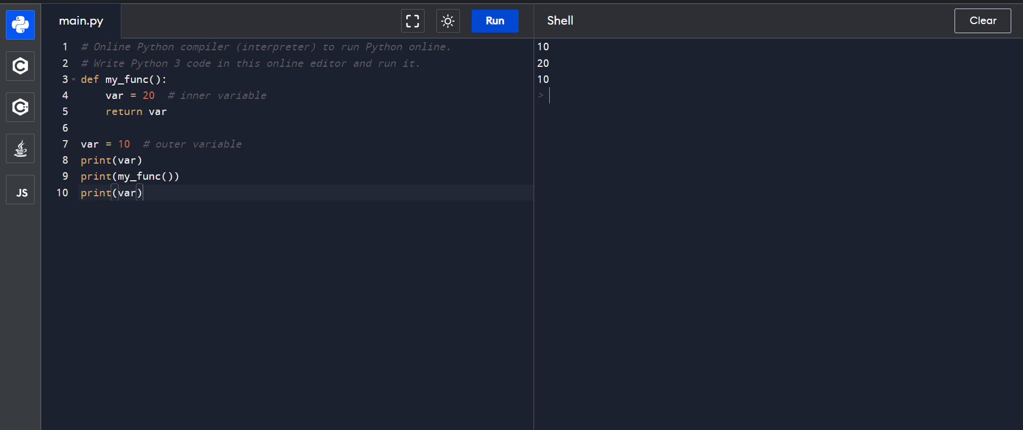Image resolution: width=1023 pixels, height=430 pixels.
Task: Click line number 10 in the gutter
Action: coord(63,193)
